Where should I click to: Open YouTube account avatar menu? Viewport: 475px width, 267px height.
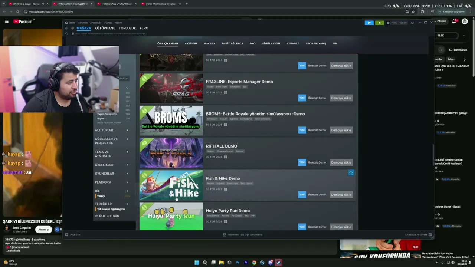coord(465,22)
